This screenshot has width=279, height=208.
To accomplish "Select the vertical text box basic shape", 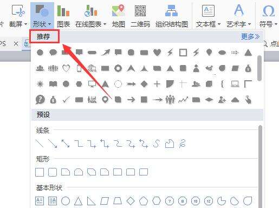I will [x=53, y=201].
